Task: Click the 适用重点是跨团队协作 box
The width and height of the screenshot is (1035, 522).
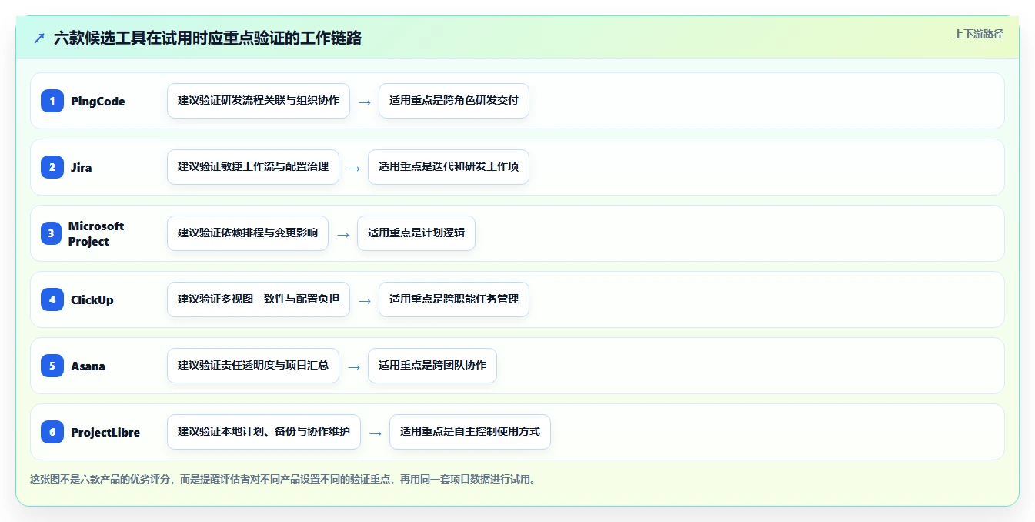Action: point(432,366)
